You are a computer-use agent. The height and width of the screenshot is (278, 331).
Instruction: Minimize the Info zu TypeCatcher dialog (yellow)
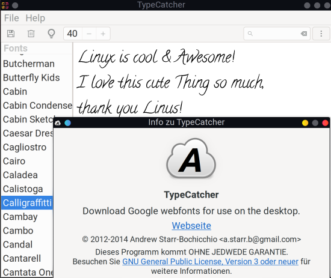pos(305,122)
